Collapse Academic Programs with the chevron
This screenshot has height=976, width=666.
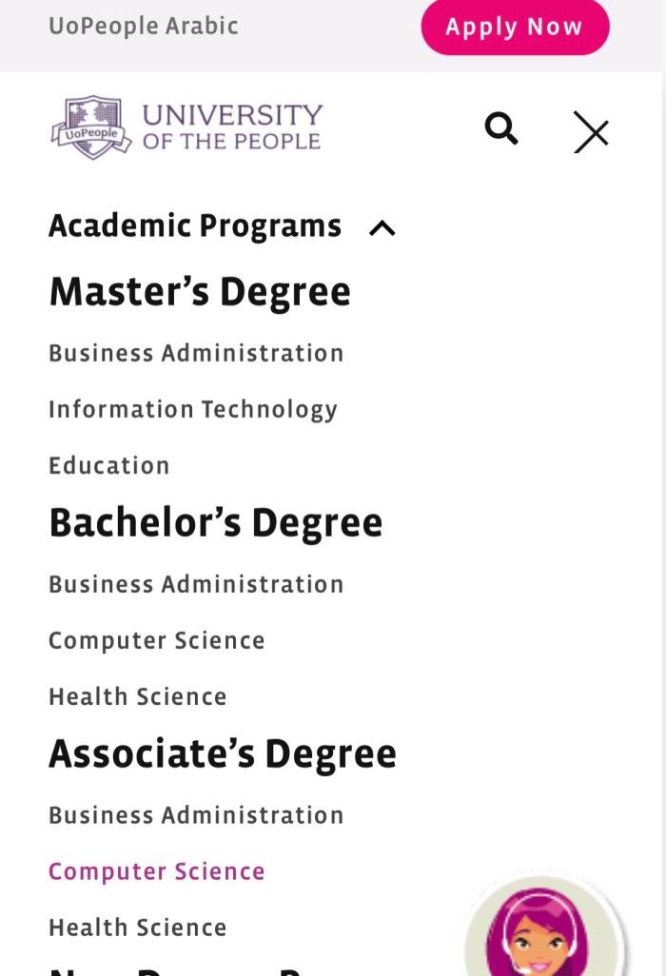point(382,228)
